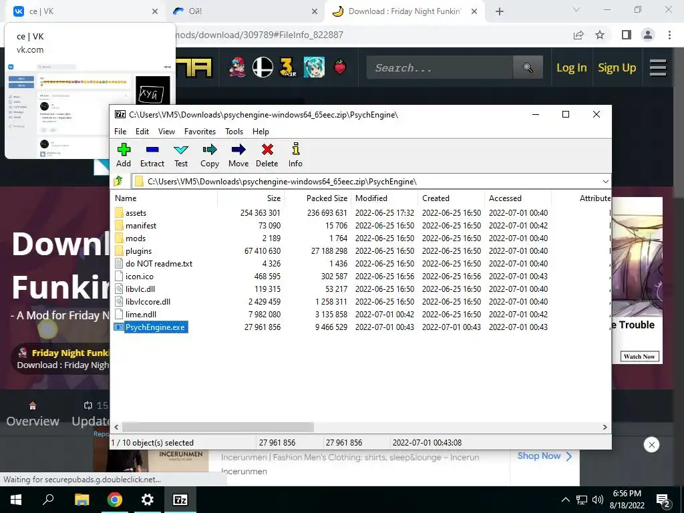This screenshot has width=684, height=513.
Task: Sort by Name column header
Action: 164,198
